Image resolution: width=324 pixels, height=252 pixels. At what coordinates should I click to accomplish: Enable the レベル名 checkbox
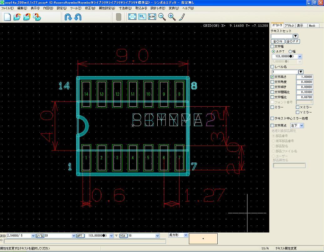(x=272, y=67)
